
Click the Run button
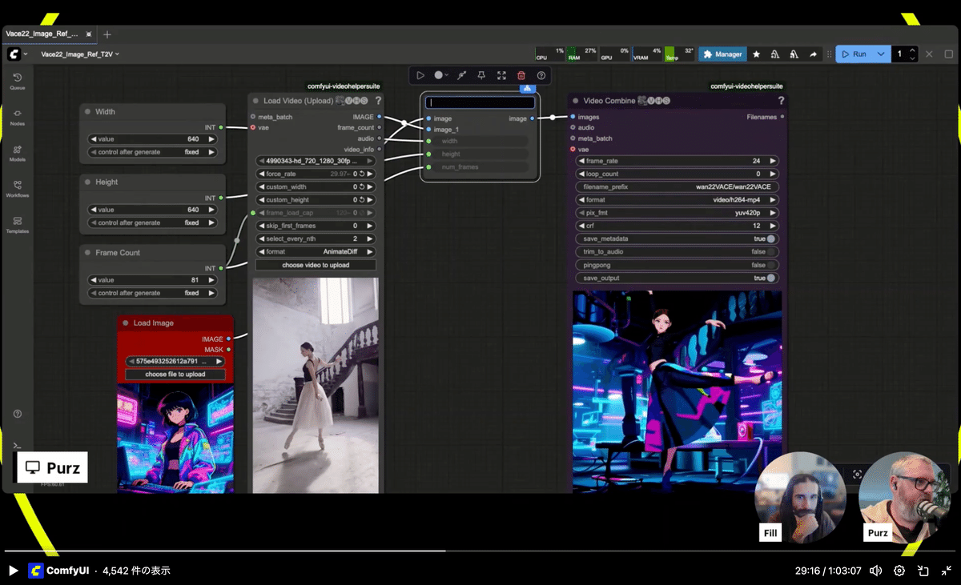(854, 54)
